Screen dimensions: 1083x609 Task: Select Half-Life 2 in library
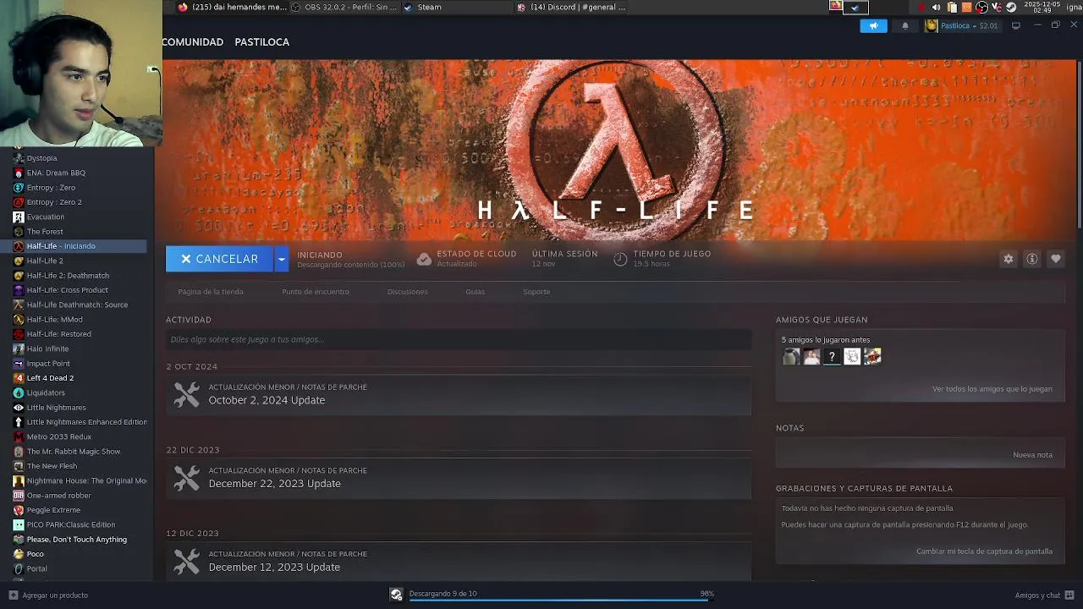coord(80,261)
